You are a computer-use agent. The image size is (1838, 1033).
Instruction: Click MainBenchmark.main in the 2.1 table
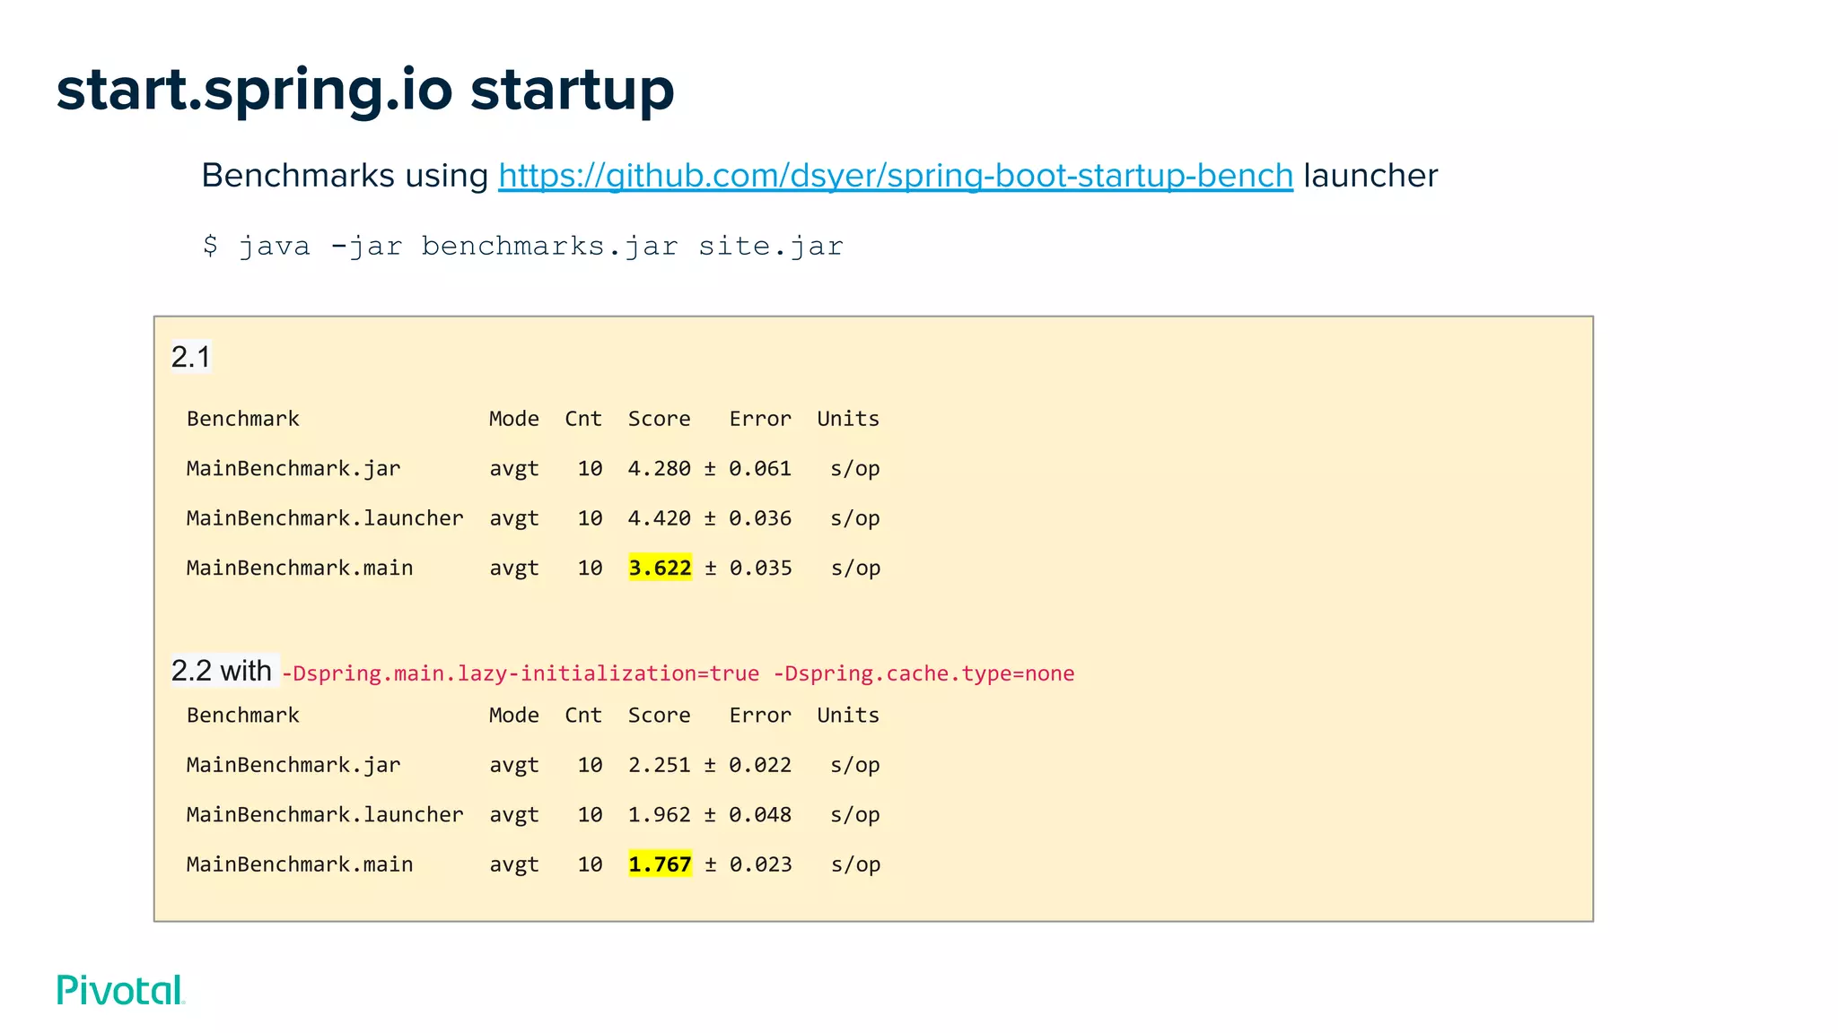300,569
